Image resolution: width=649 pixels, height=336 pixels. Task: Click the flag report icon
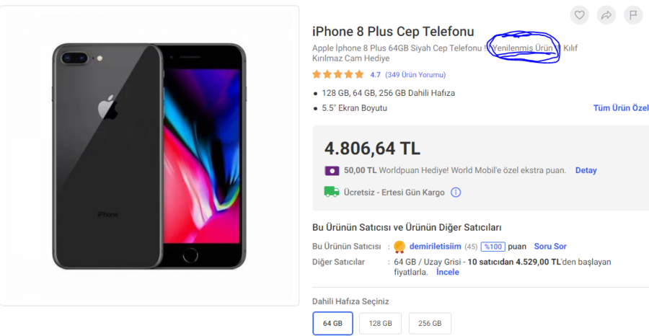(x=632, y=14)
